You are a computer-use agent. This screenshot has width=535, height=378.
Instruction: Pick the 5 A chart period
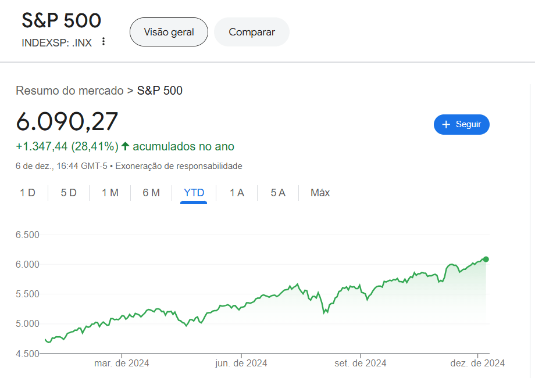pyautogui.click(x=278, y=193)
